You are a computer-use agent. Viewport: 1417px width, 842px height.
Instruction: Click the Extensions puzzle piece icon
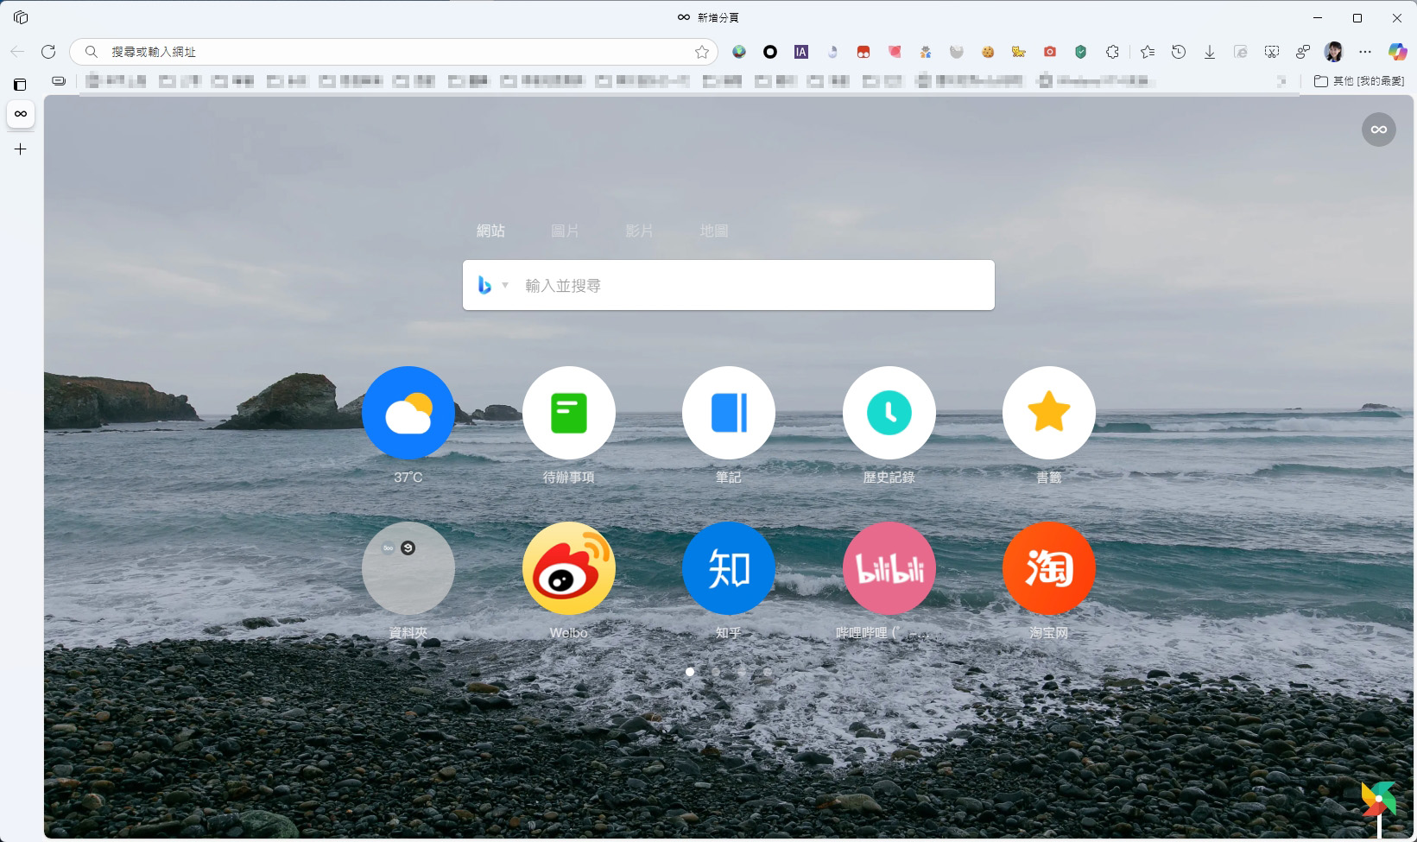click(1112, 52)
